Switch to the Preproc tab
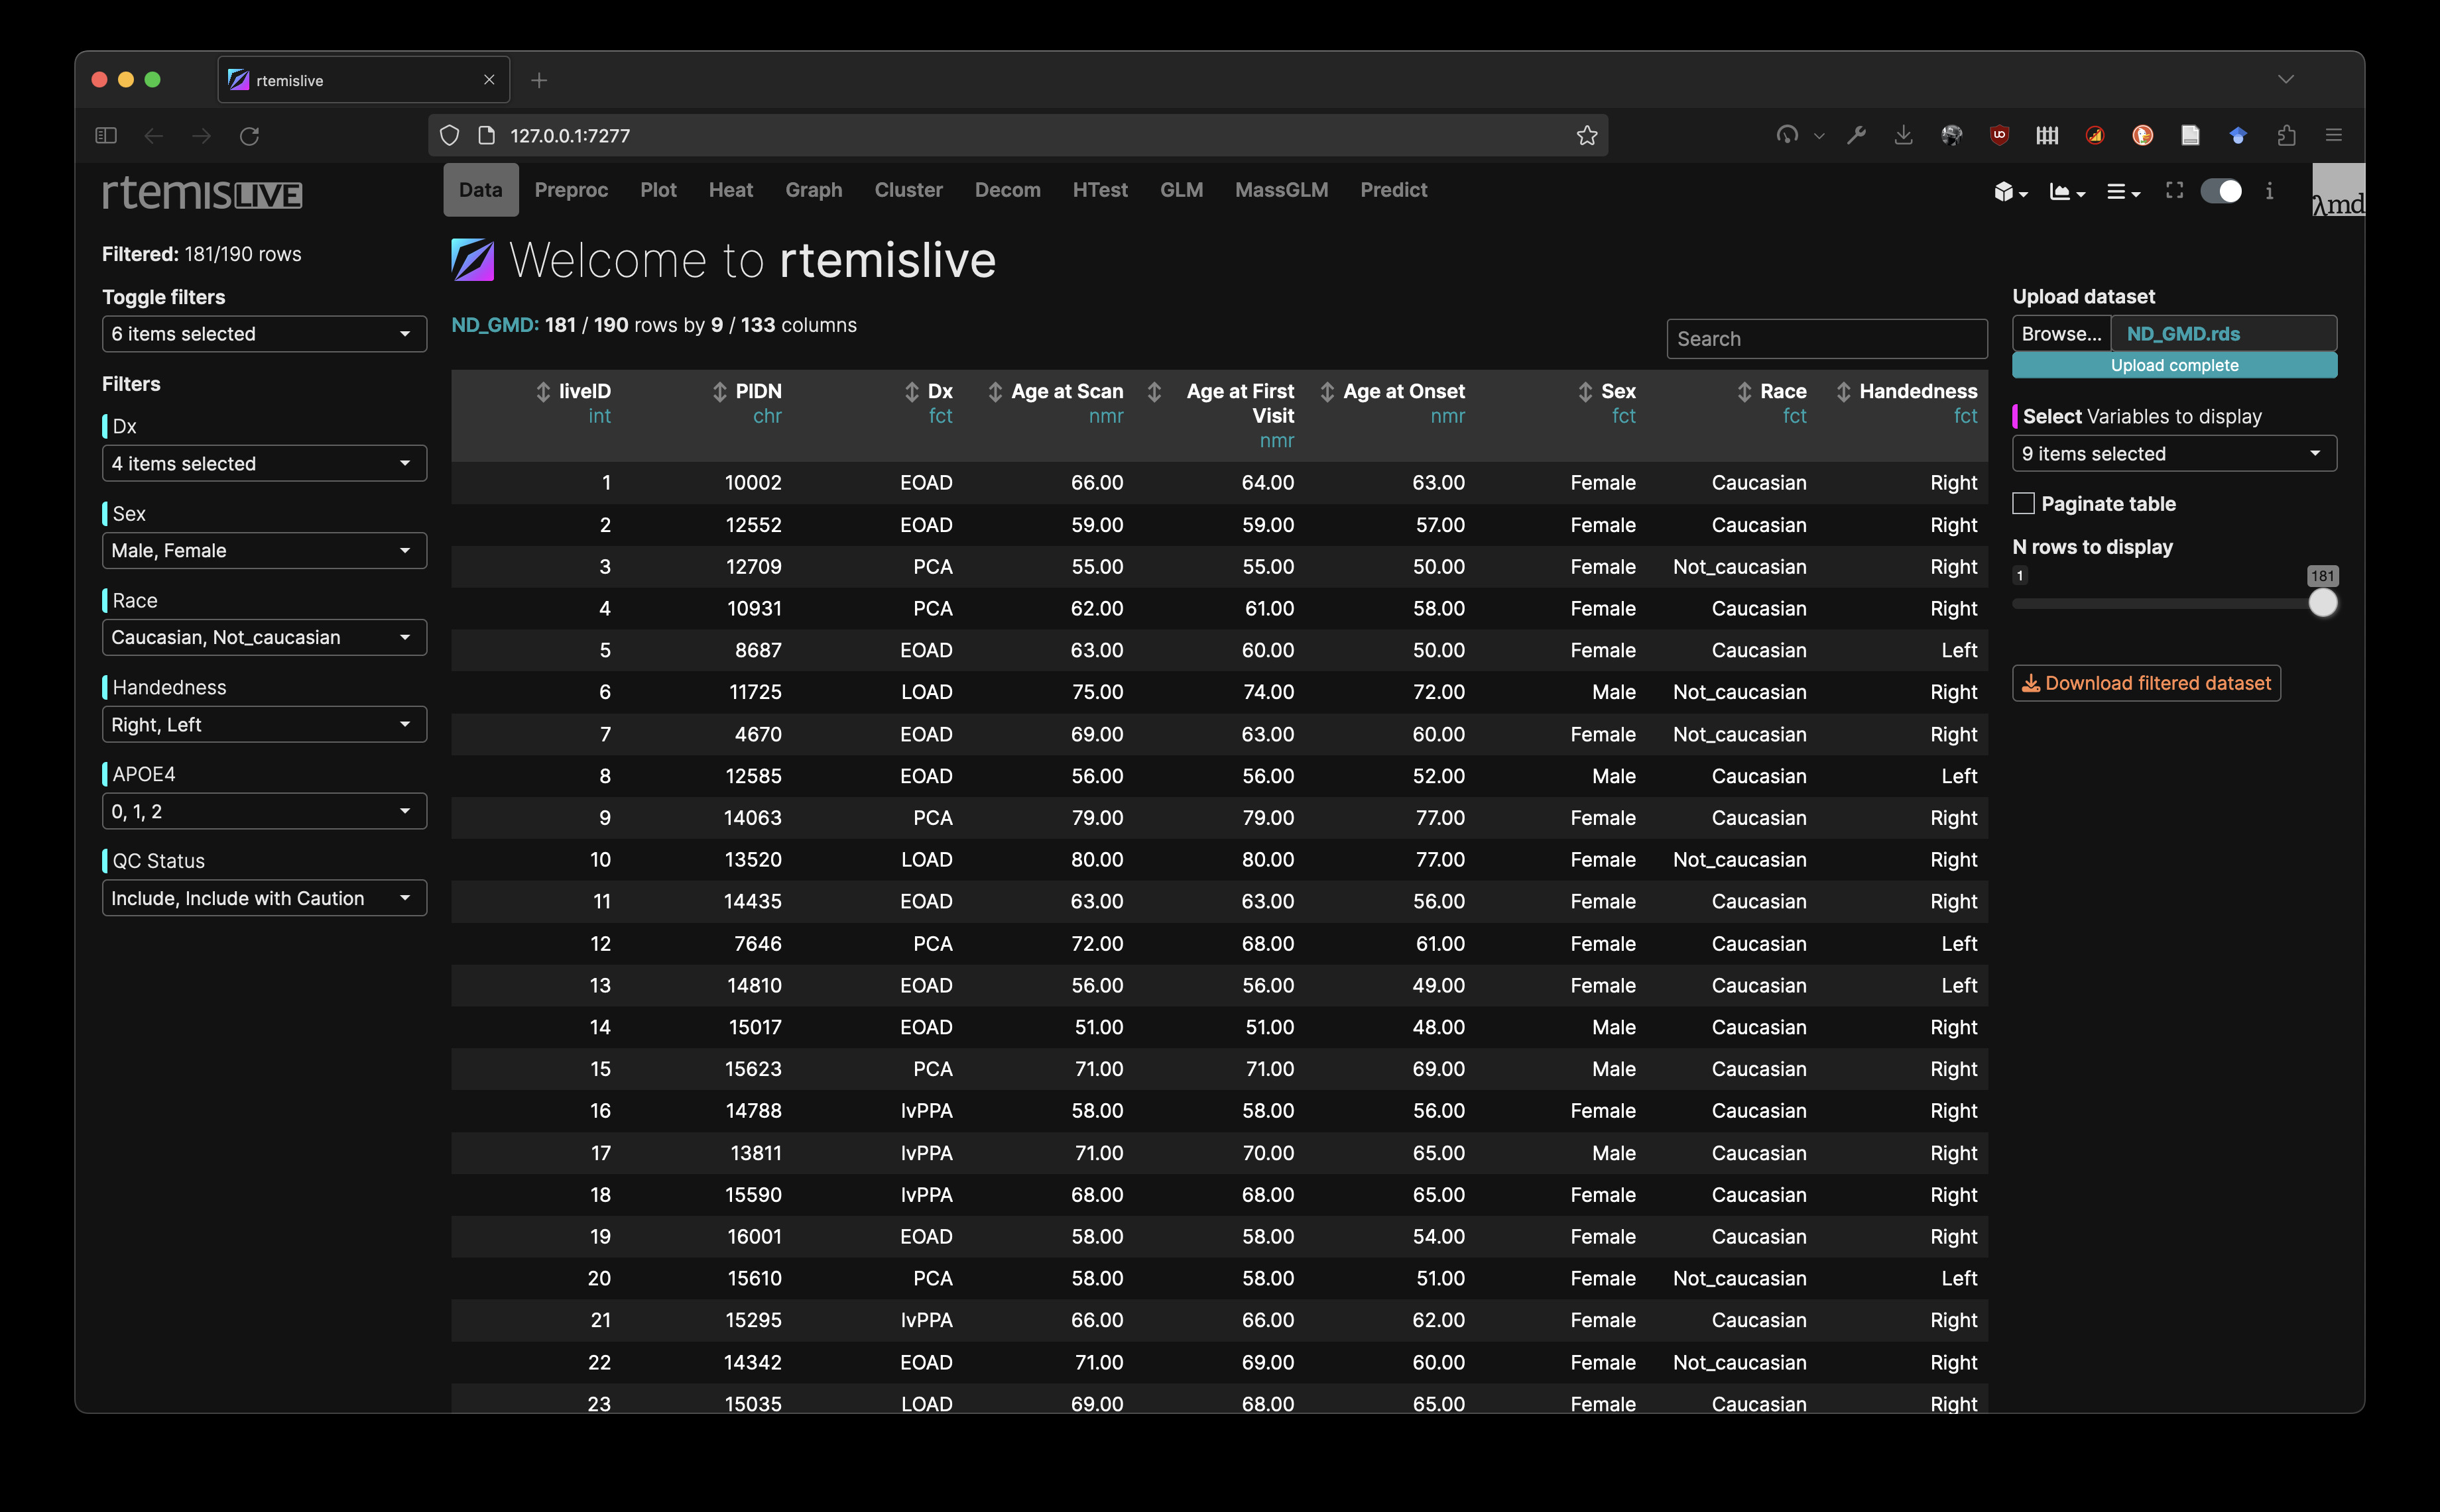 coord(572,190)
